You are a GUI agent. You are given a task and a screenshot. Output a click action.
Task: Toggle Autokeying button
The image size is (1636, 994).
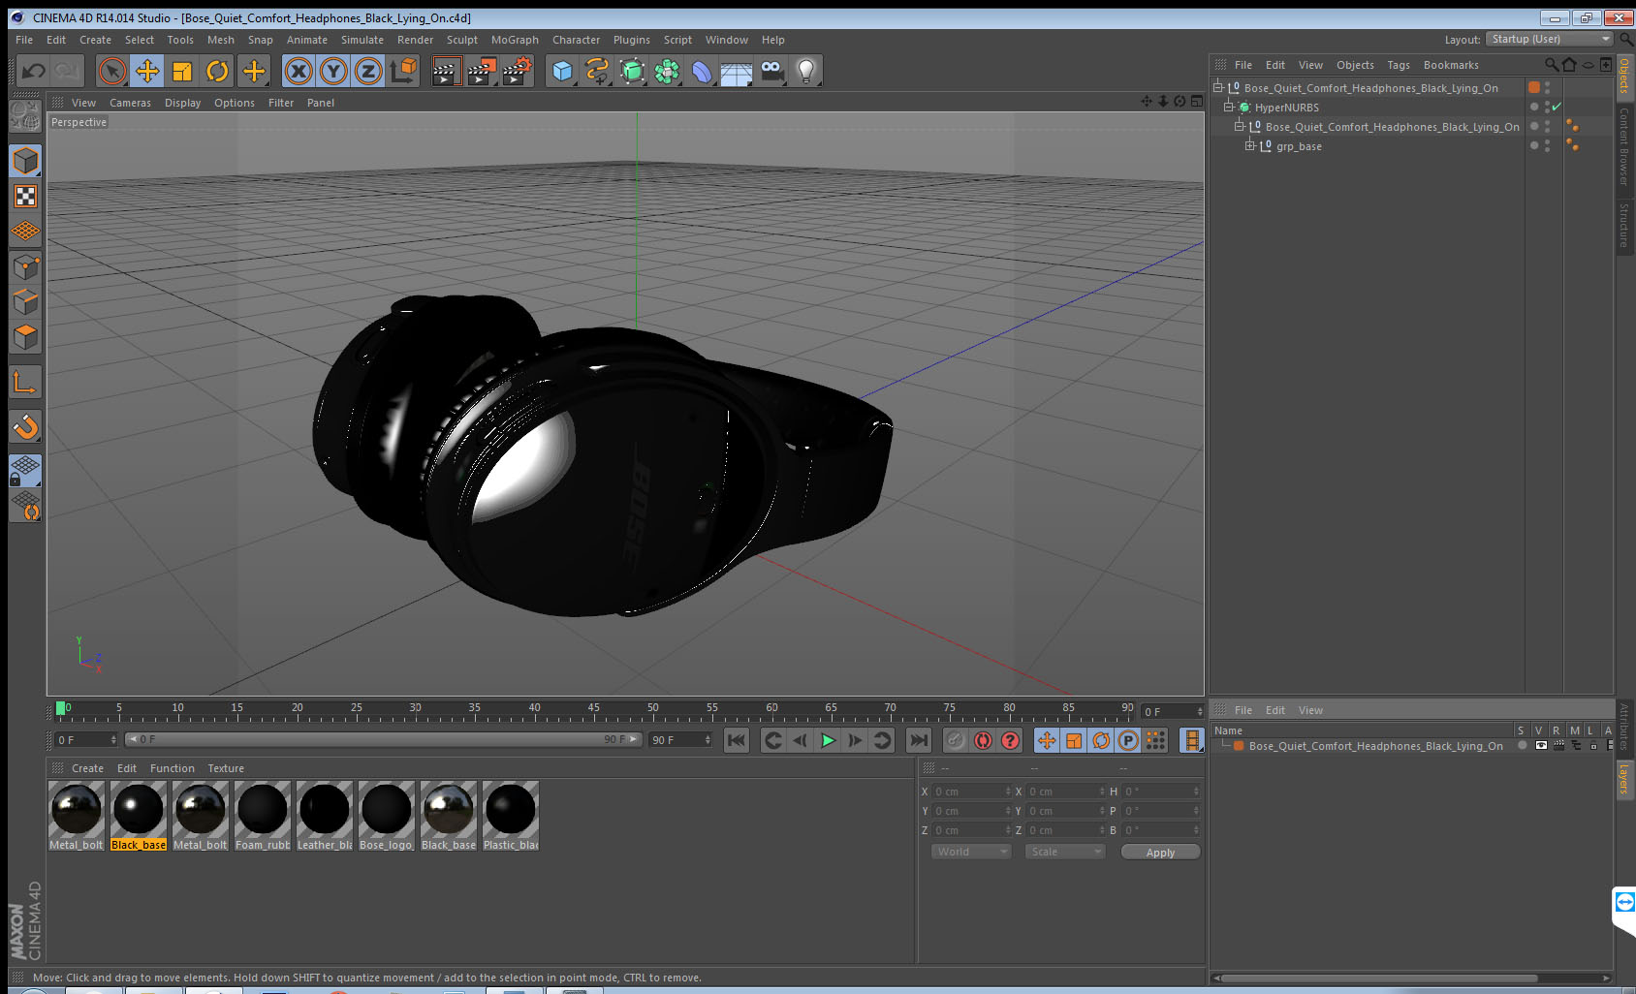pos(983,740)
